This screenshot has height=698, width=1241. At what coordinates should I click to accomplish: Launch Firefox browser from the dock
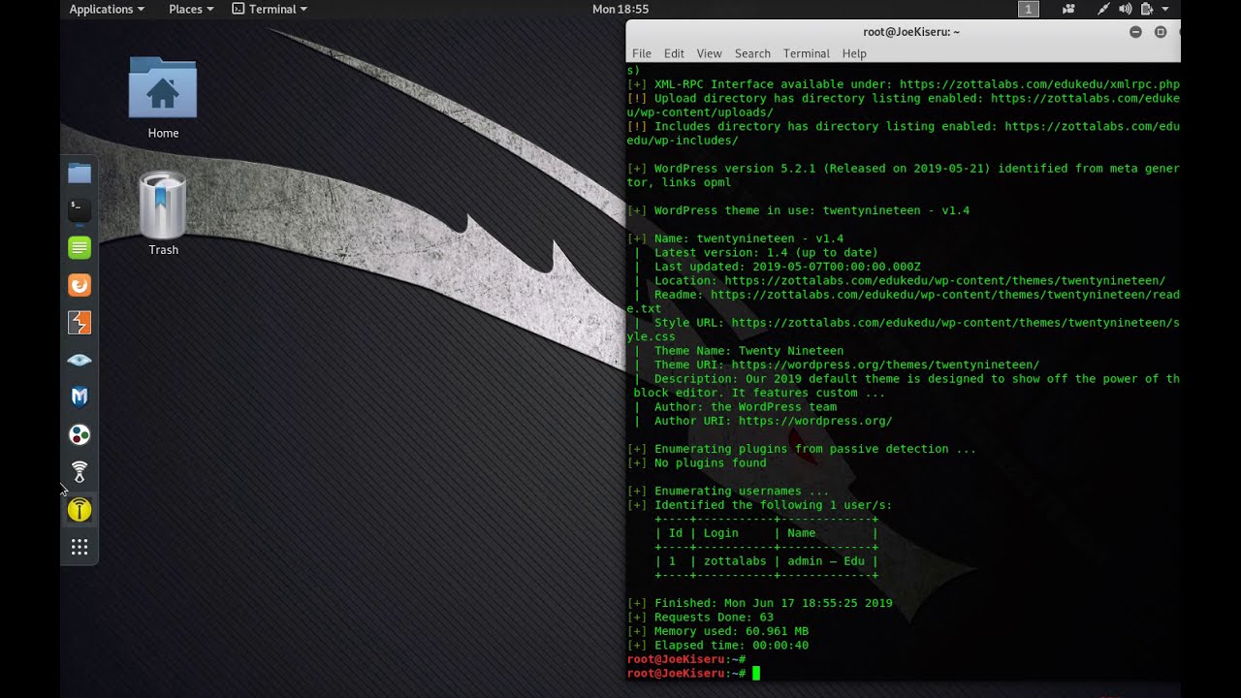(80, 285)
